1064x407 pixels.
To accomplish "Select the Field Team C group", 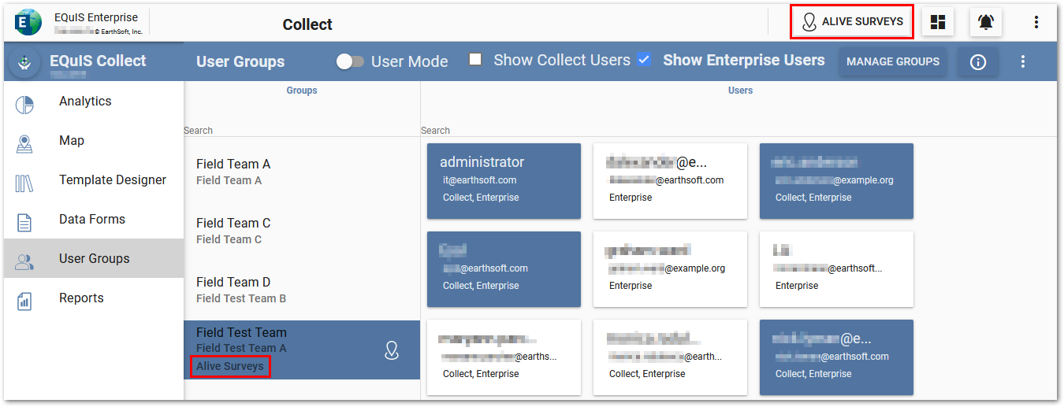I will (x=302, y=231).
